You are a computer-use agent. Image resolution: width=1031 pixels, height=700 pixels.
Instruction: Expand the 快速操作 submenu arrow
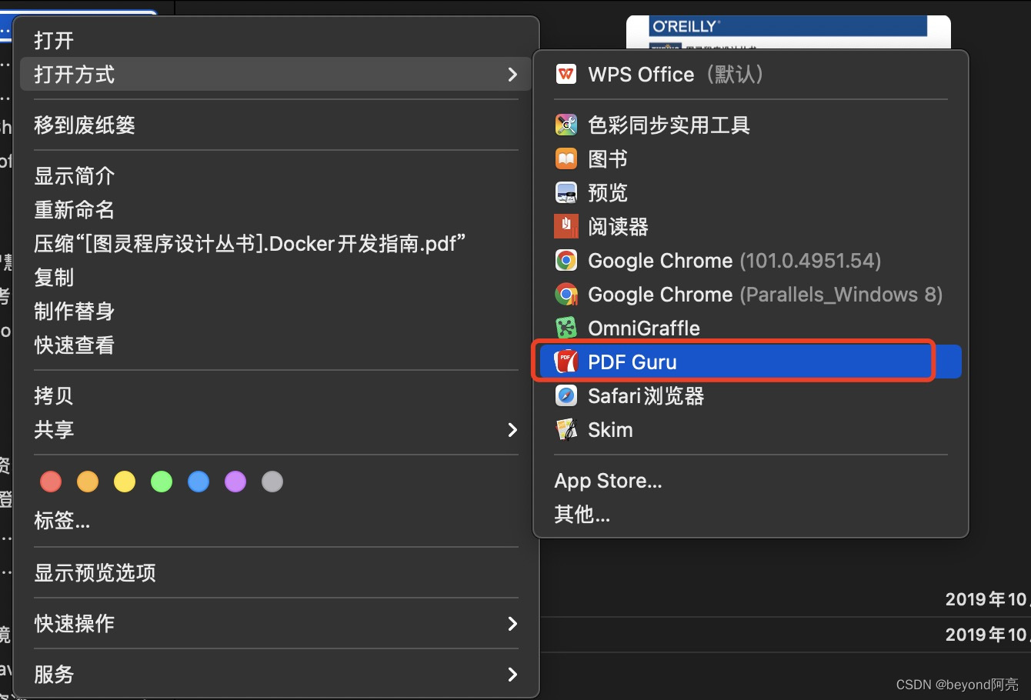point(512,623)
